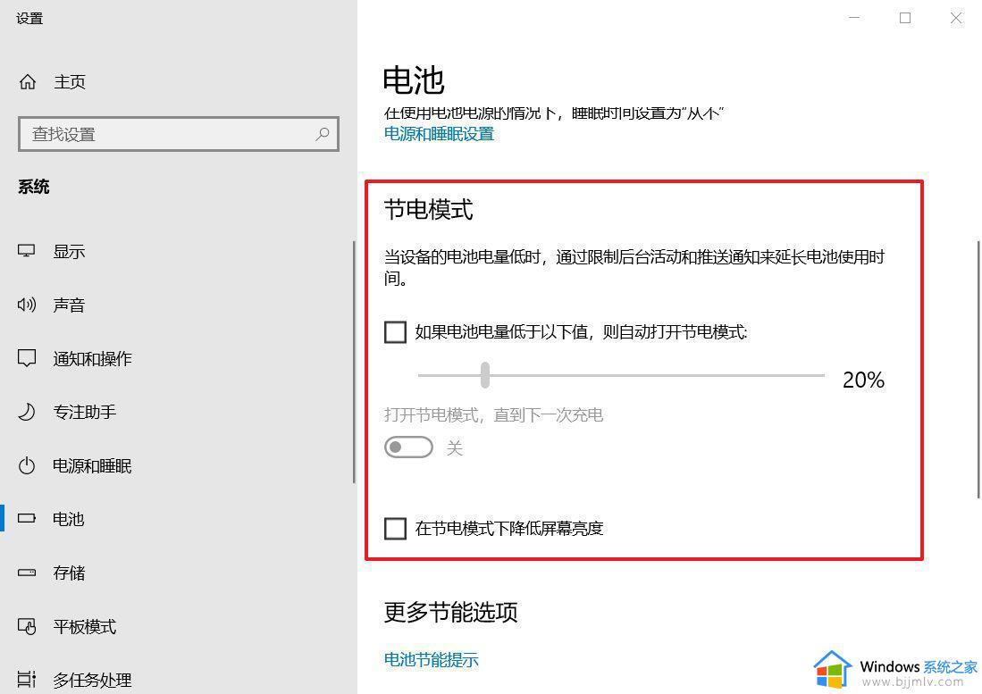Screen dimensions: 982x694
Task: Open the 电源和睡眠设置 link
Action: pos(439,134)
